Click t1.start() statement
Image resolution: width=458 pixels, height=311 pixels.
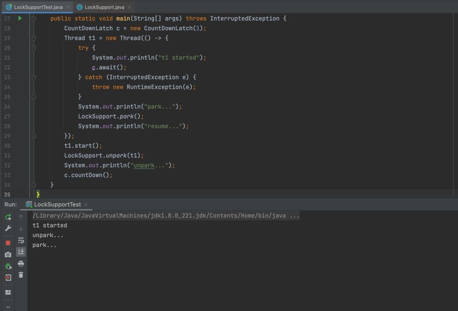point(83,145)
